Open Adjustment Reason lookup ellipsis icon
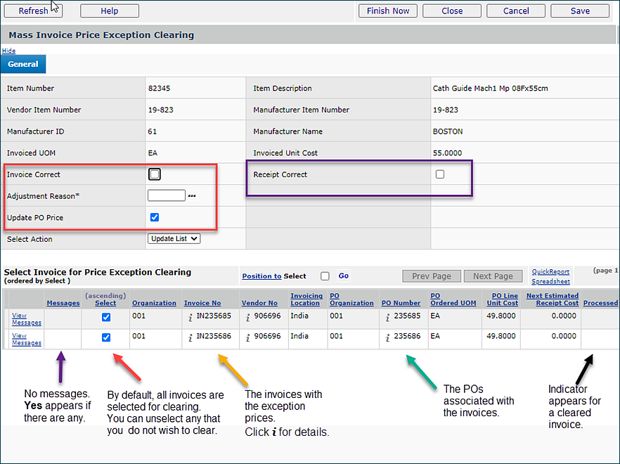The width and height of the screenshot is (620, 464). pyautogui.click(x=192, y=196)
